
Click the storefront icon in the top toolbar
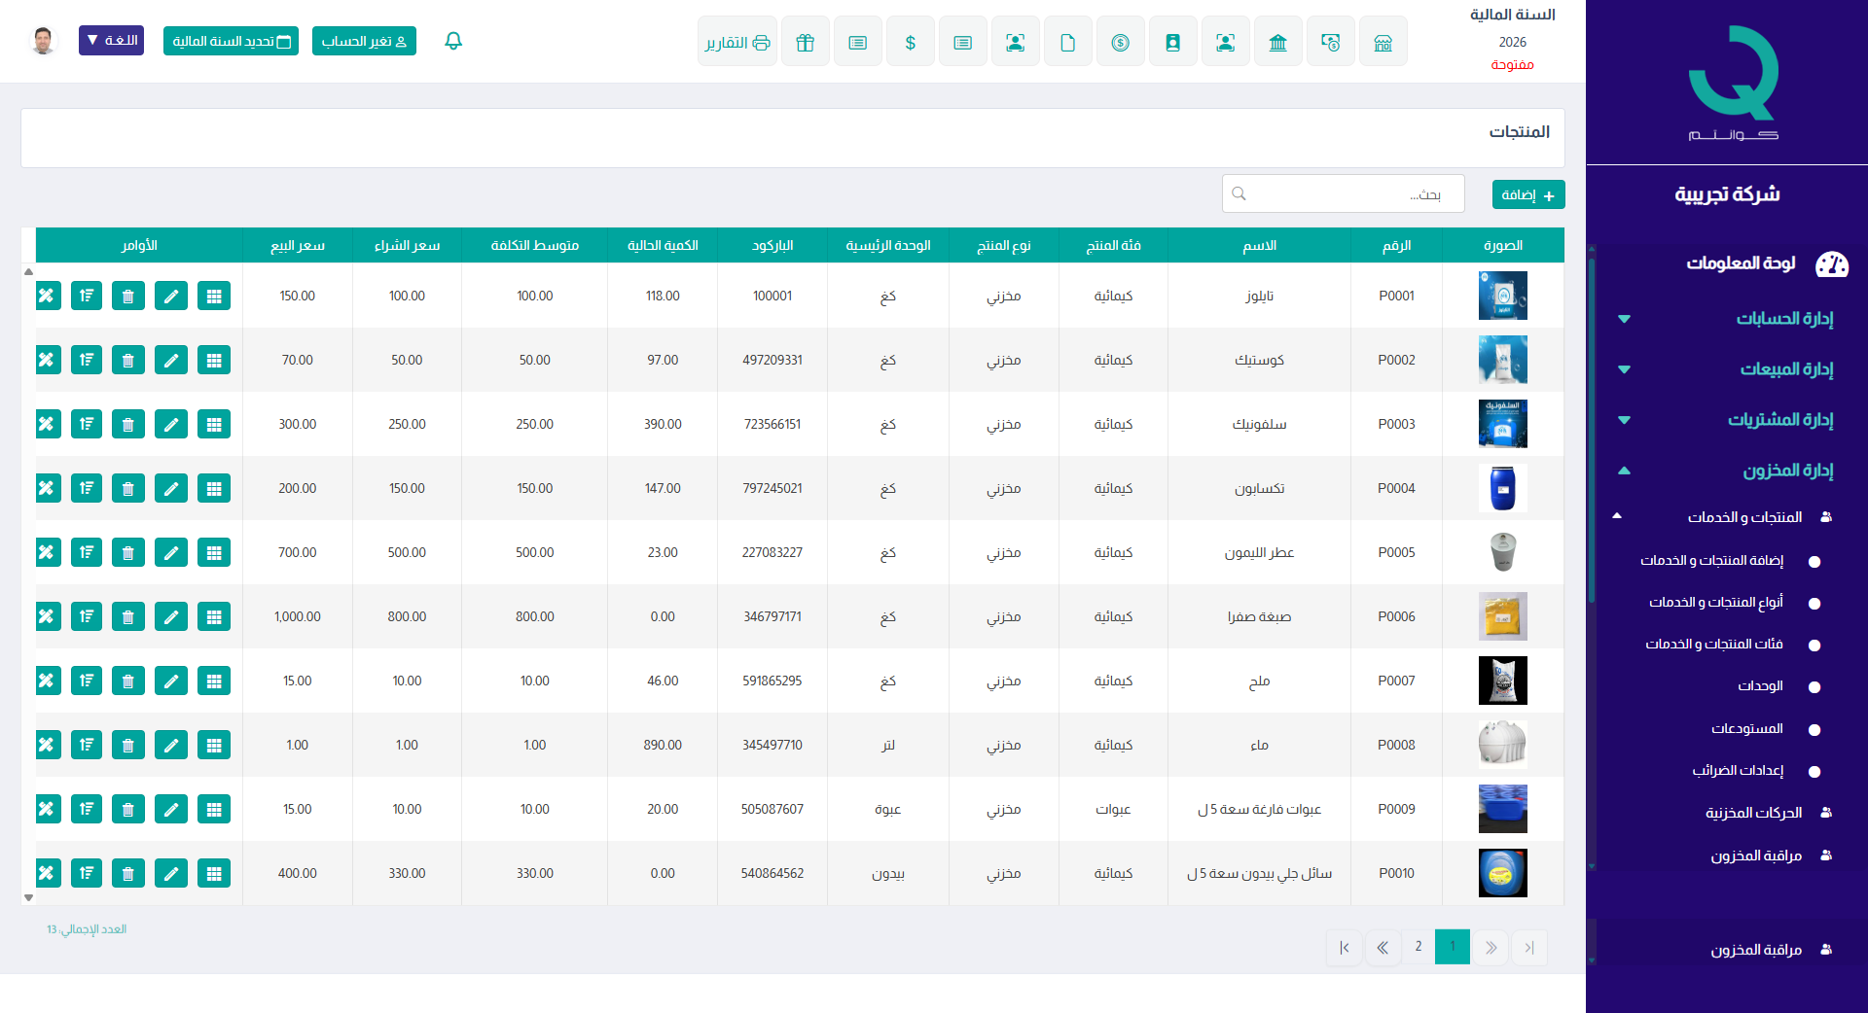(1383, 42)
